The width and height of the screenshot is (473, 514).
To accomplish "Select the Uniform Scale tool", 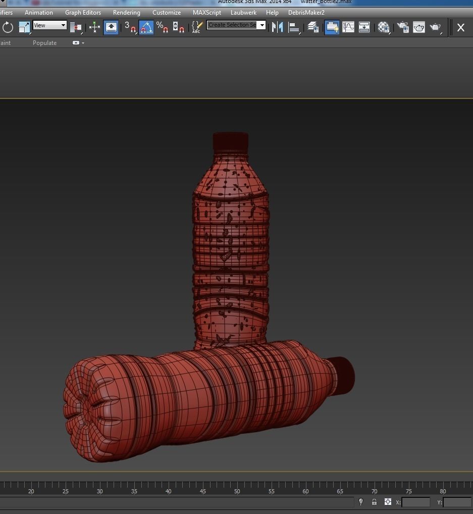I will (x=24, y=27).
